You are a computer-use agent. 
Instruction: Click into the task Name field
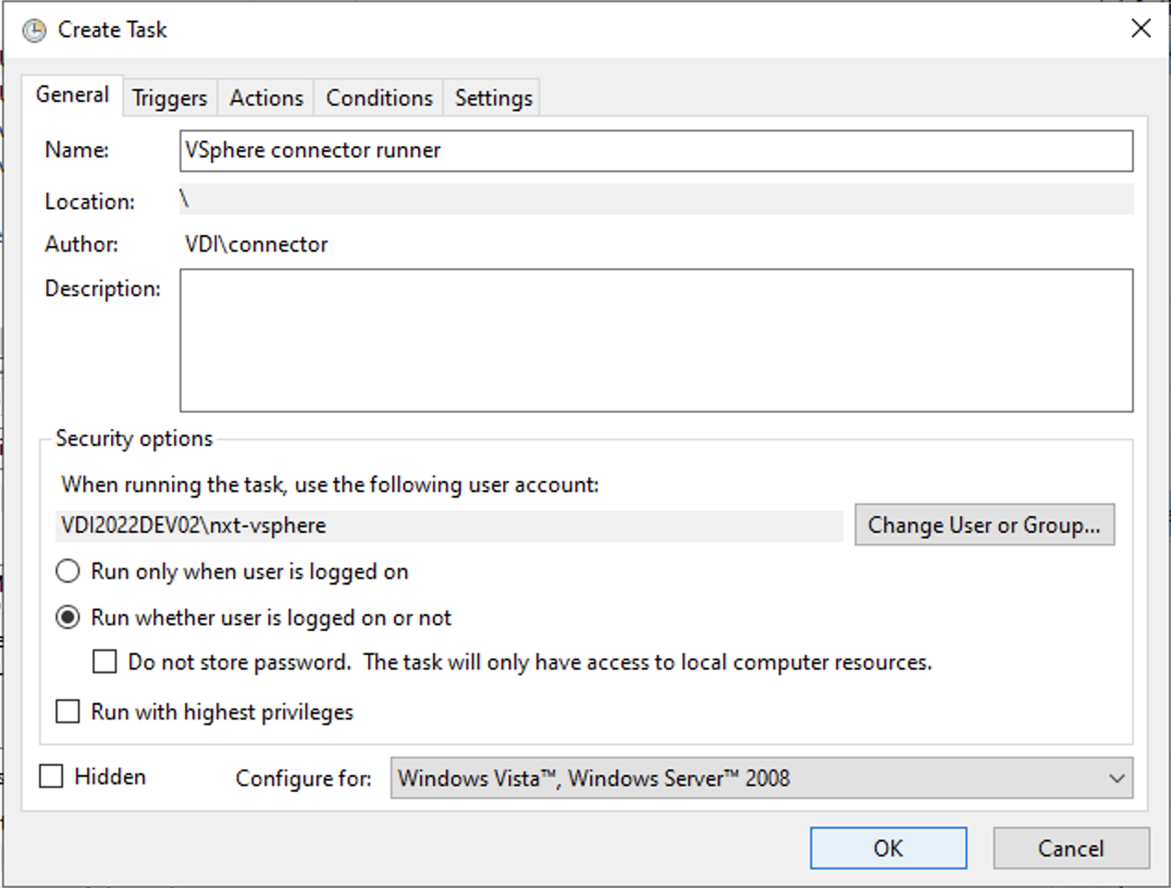pos(656,151)
